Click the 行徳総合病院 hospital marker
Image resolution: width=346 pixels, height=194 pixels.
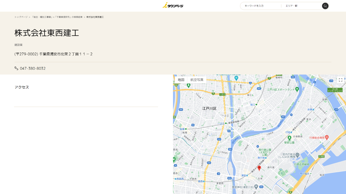[x=327, y=137]
